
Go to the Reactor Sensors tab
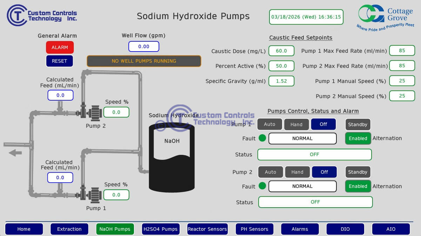coord(207,229)
